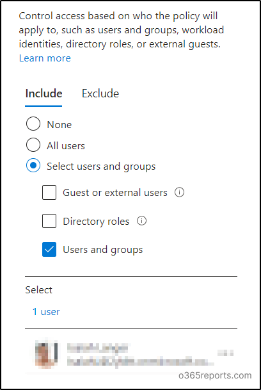Info icon beside Directory roles

click(x=141, y=221)
